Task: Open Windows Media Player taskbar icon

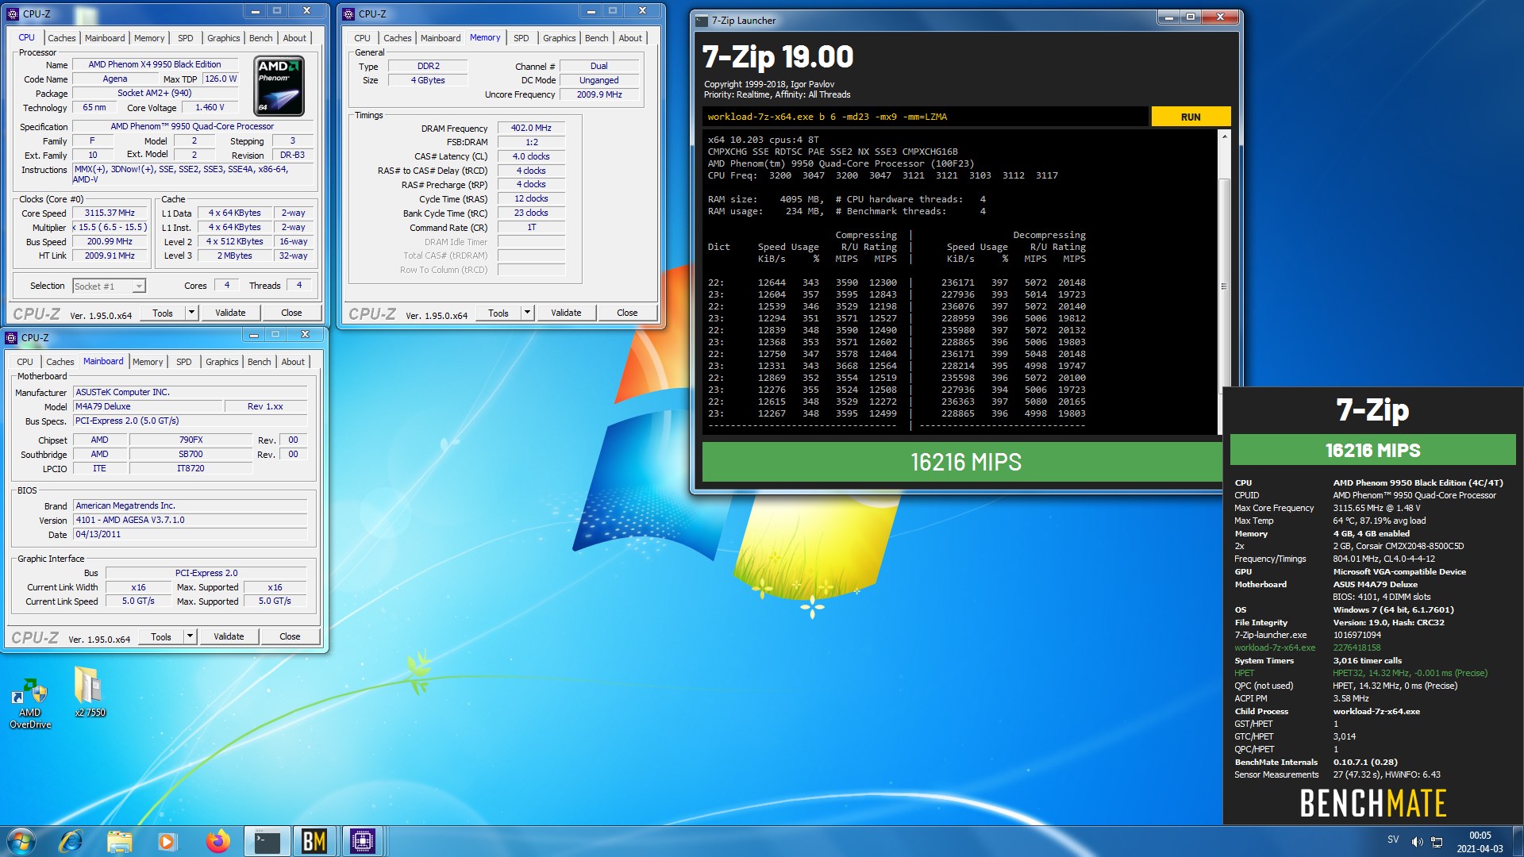Action: [x=167, y=841]
